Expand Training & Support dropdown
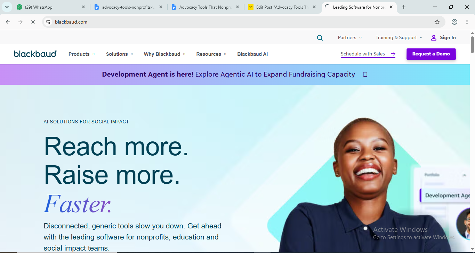The width and height of the screenshot is (475, 253). 399,37
